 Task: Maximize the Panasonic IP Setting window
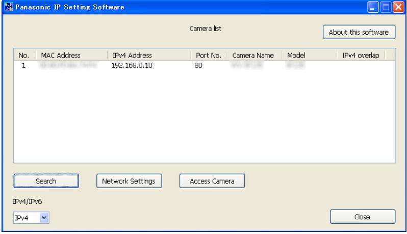[386, 7]
